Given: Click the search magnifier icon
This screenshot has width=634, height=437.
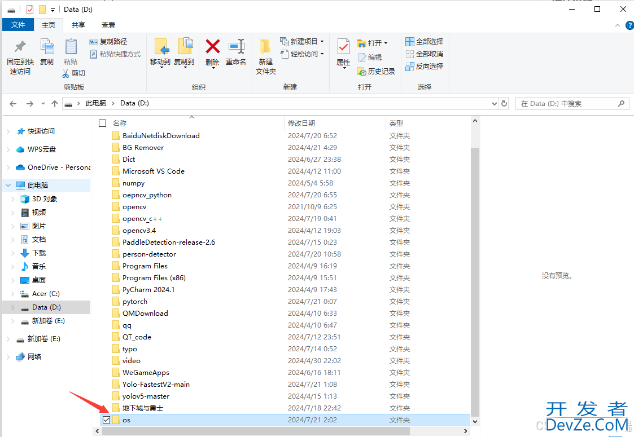Looking at the screenshot, I should pyautogui.click(x=621, y=103).
